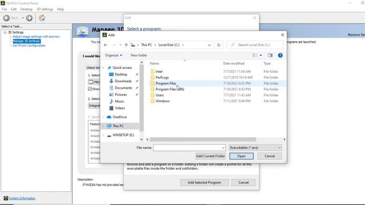Select the PerfLogs folder

click(162, 77)
